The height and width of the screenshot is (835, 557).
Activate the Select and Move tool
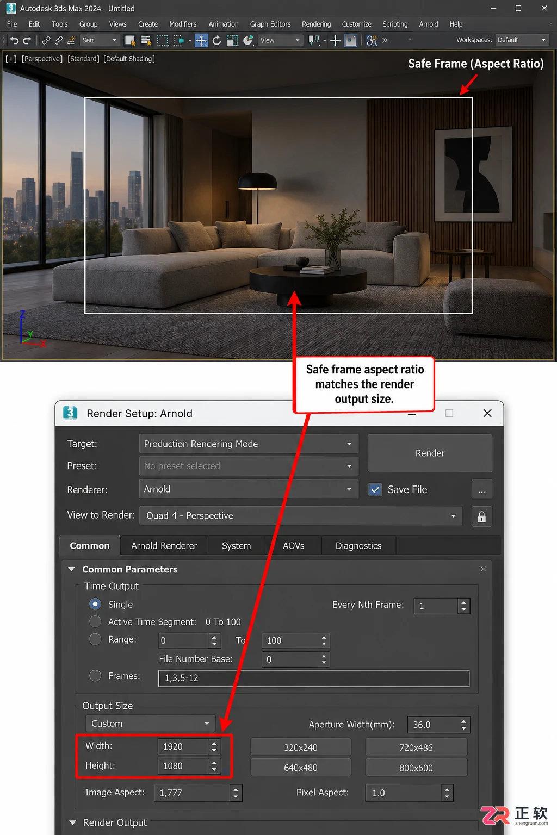201,40
